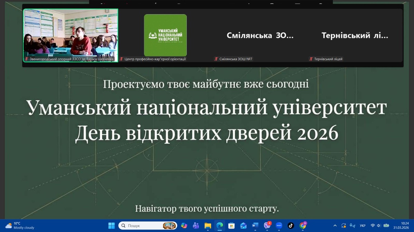Select Звенигородський опорний ЗЗСО video tile

pyautogui.click(x=71, y=34)
